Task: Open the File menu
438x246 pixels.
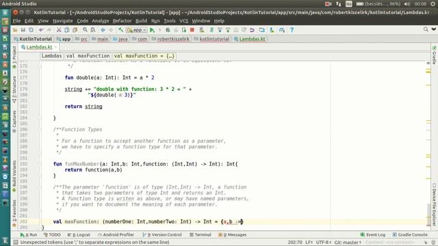Action: [x=16, y=21]
